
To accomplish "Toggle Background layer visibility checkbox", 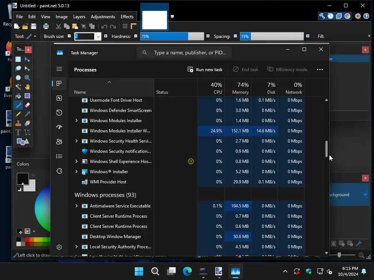I will tap(365, 195).
